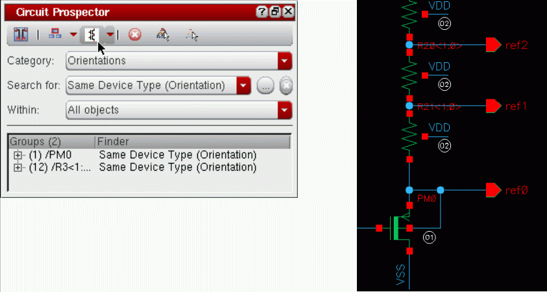Click the round gray delete finder button
547x292 pixels.
coord(286,86)
